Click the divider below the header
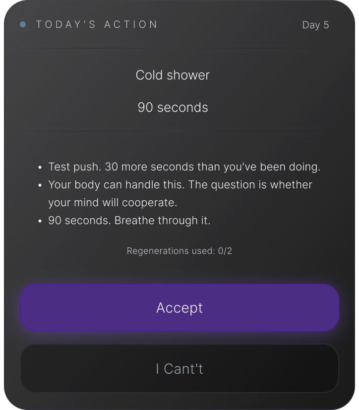 (x=179, y=48)
